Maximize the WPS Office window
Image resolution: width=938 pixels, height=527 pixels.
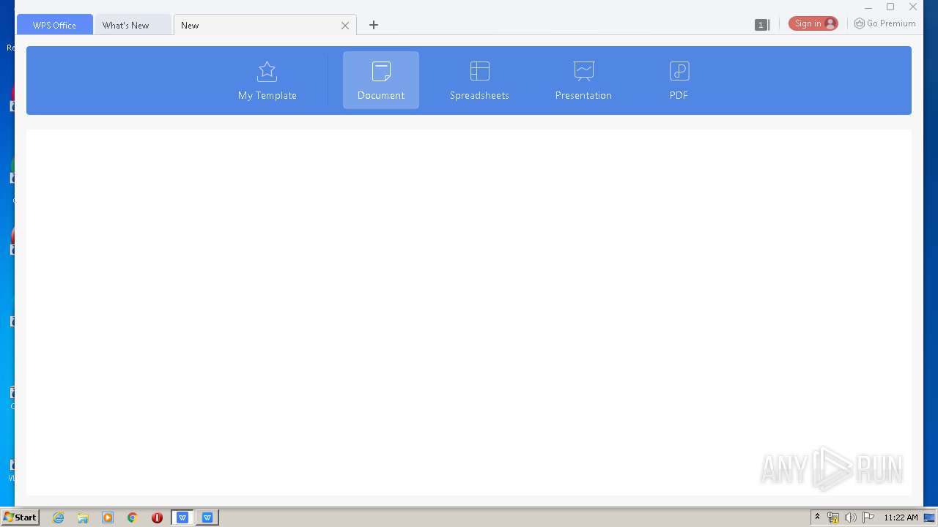tap(890, 7)
